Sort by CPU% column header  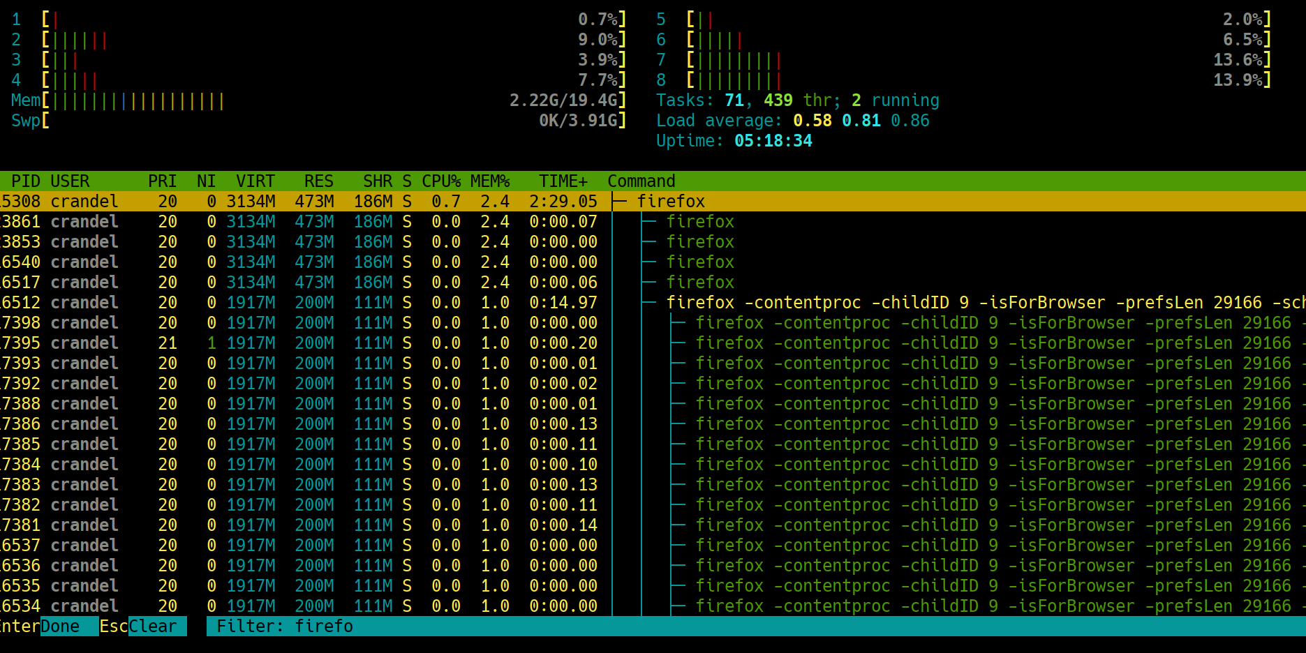click(441, 181)
